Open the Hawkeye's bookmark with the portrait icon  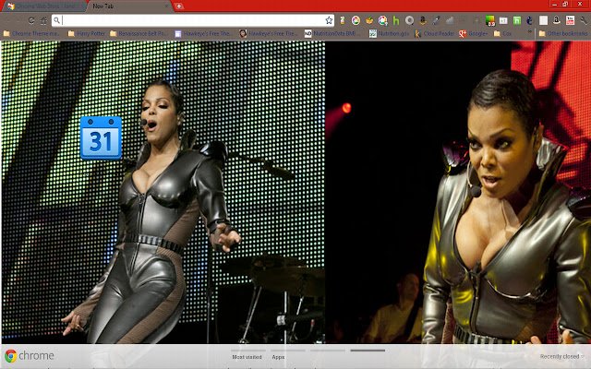click(x=269, y=33)
